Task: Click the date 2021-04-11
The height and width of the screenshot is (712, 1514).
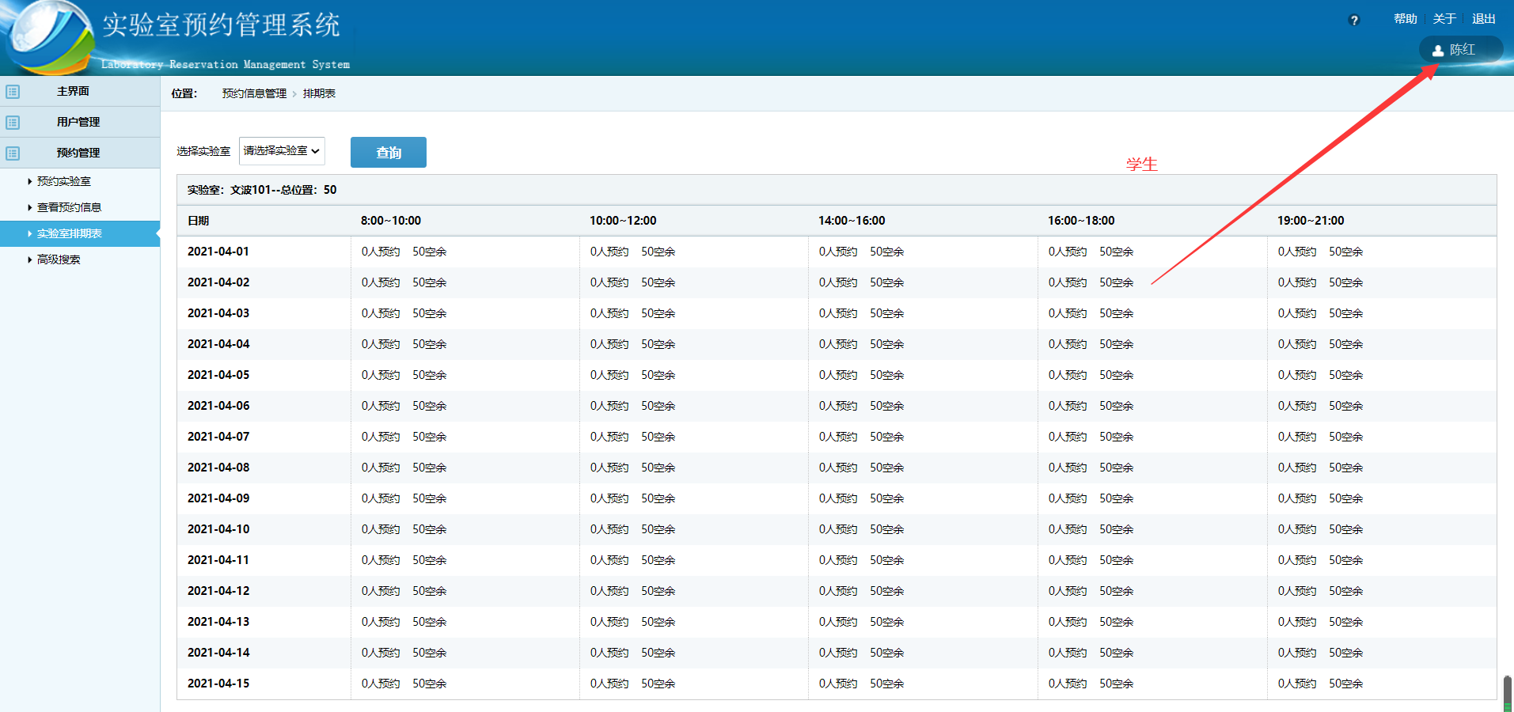Action: pos(218,560)
